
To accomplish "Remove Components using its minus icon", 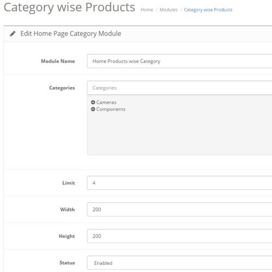I will click(x=93, y=109).
